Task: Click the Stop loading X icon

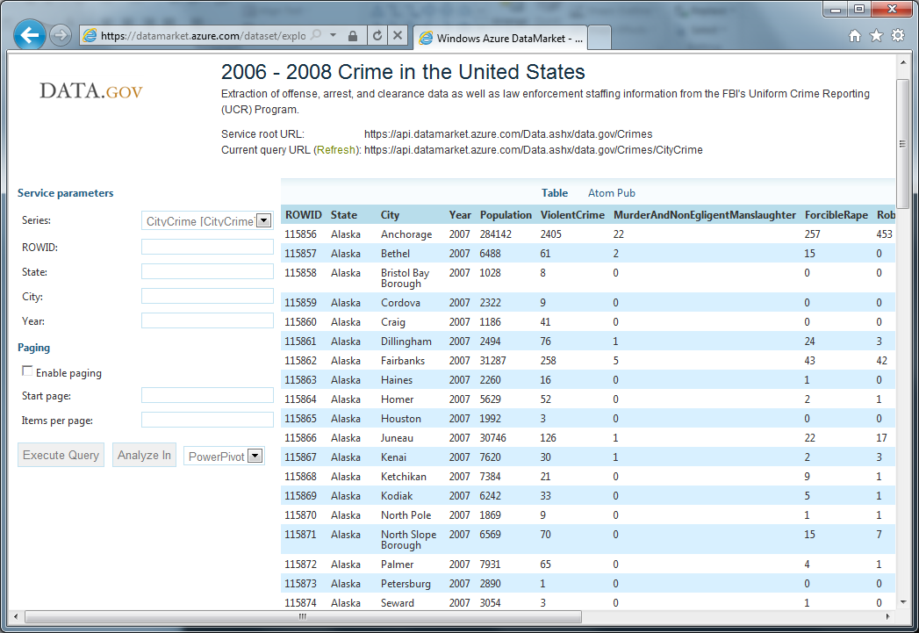Action: (398, 35)
